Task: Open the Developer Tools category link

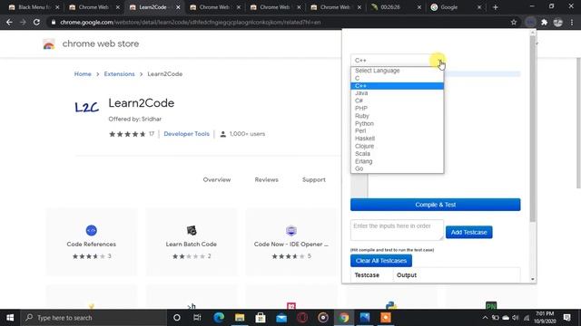Action: (186, 134)
